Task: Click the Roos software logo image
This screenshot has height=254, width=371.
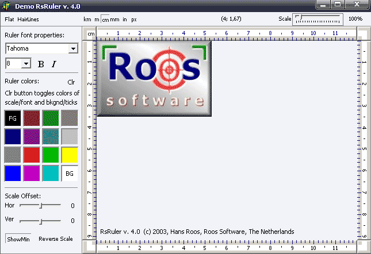Action: (154, 79)
